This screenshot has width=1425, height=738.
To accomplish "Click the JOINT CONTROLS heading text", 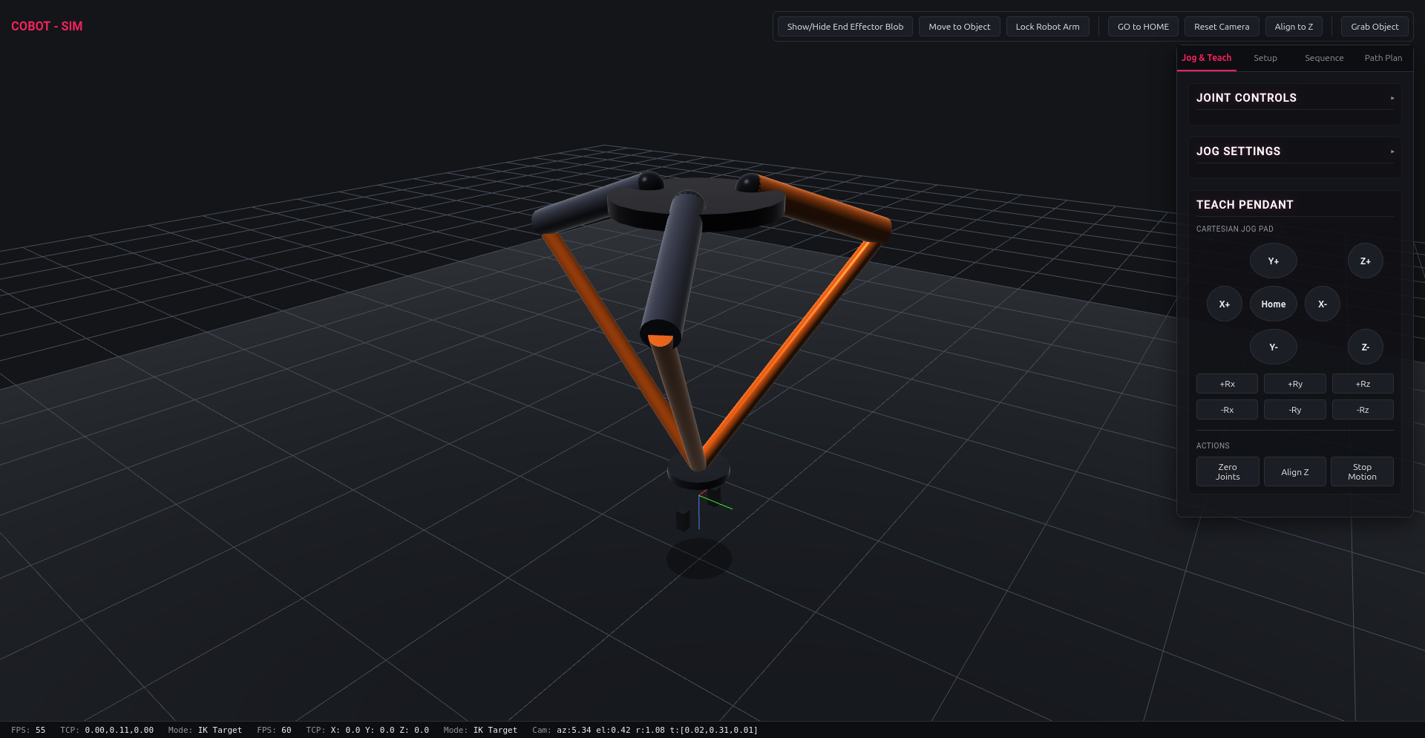I will coord(1246,98).
